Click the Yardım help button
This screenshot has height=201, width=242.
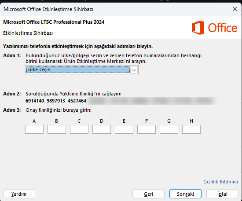(19, 194)
